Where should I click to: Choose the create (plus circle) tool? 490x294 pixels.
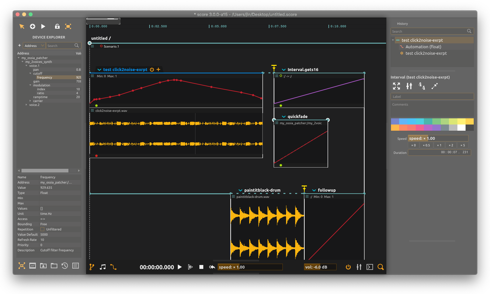click(x=33, y=26)
